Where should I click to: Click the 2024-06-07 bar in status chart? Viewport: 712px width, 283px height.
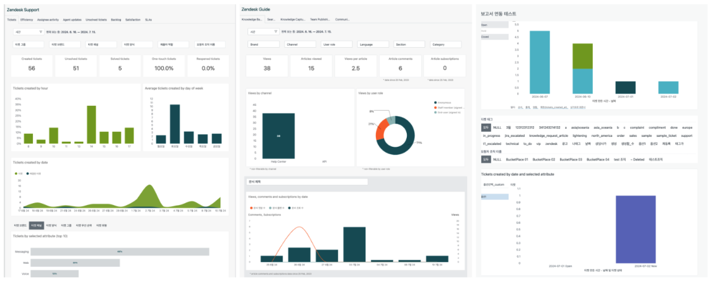pyautogui.click(x=540, y=63)
